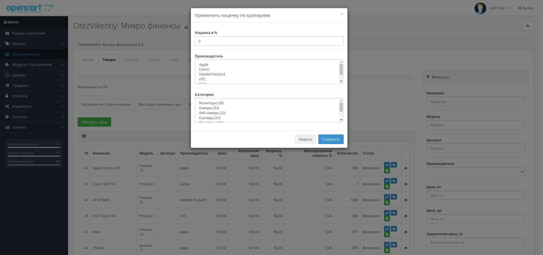
Task: Click the Выполнено progress bar
Action: [x=246, y=78]
